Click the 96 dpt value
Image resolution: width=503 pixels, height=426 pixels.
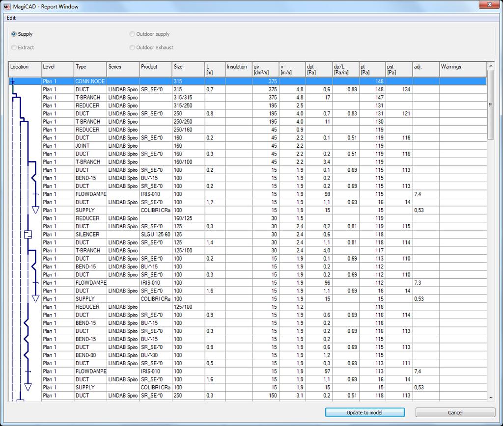[327, 283]
